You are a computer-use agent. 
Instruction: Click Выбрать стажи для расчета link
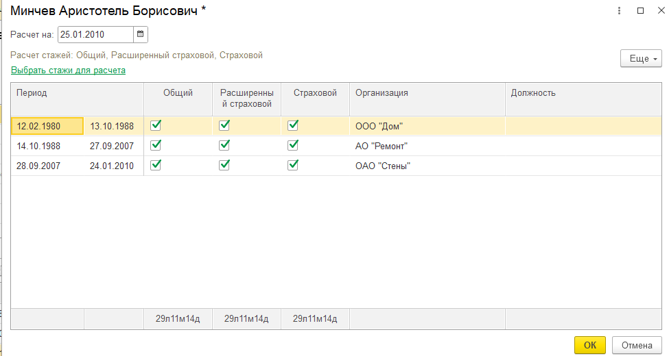point(68,70)
